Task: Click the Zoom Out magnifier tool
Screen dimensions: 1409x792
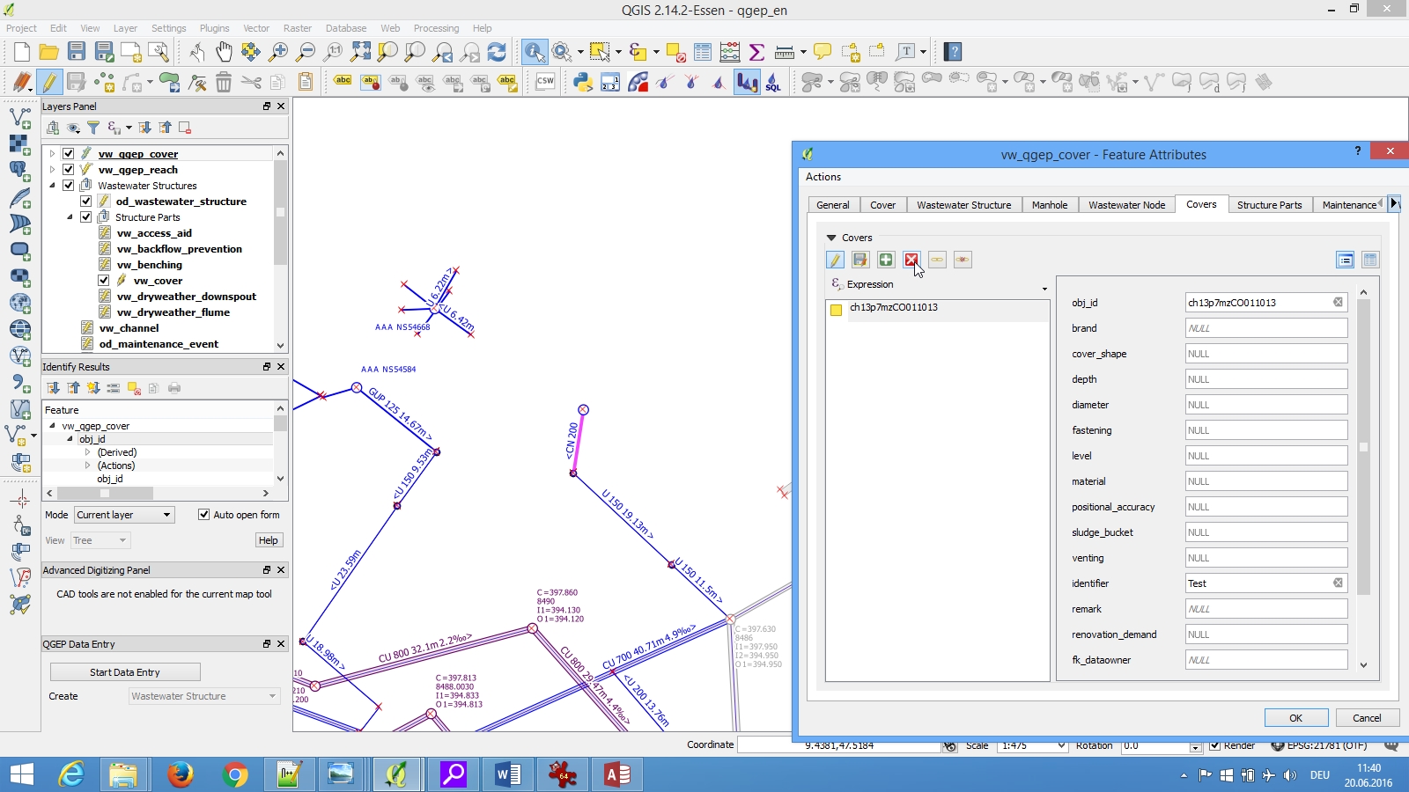Action: (x=306, y=52)
